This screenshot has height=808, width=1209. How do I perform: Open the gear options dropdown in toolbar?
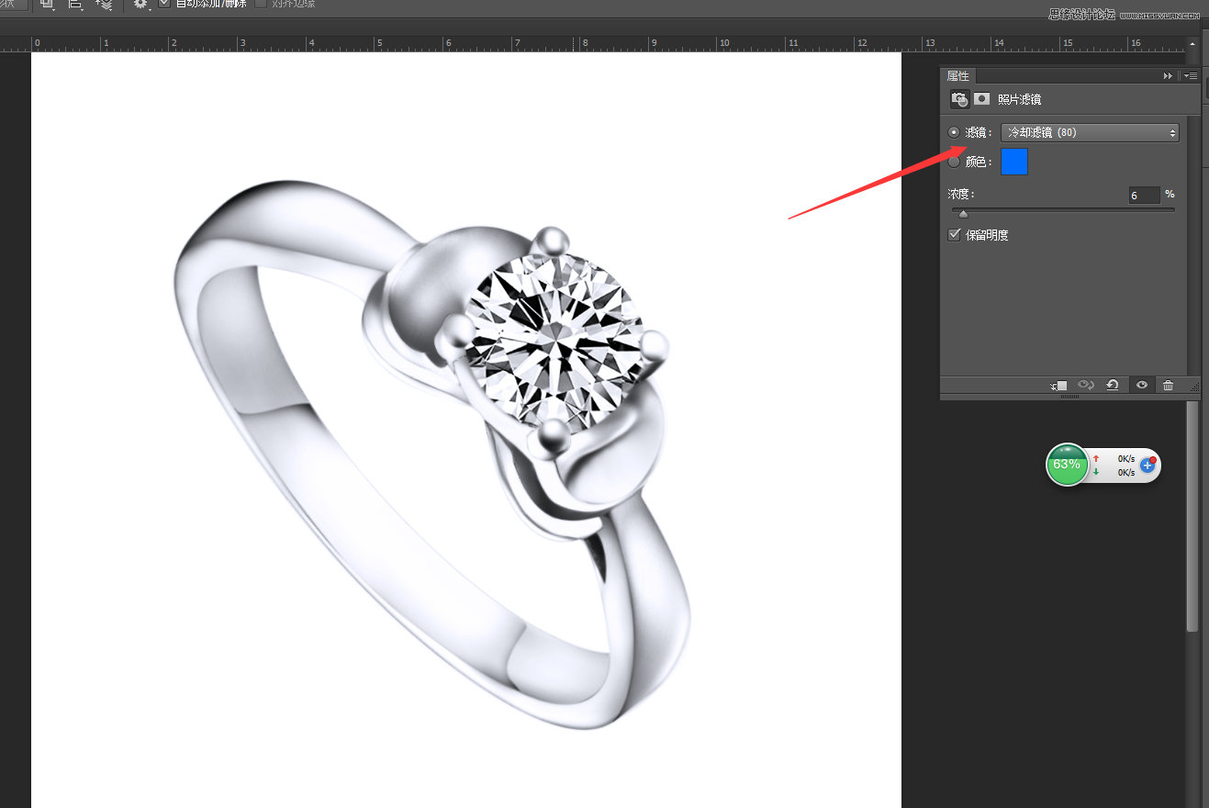141,4
